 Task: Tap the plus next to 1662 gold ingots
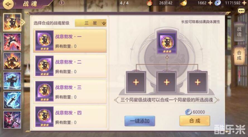click(210, 3)
